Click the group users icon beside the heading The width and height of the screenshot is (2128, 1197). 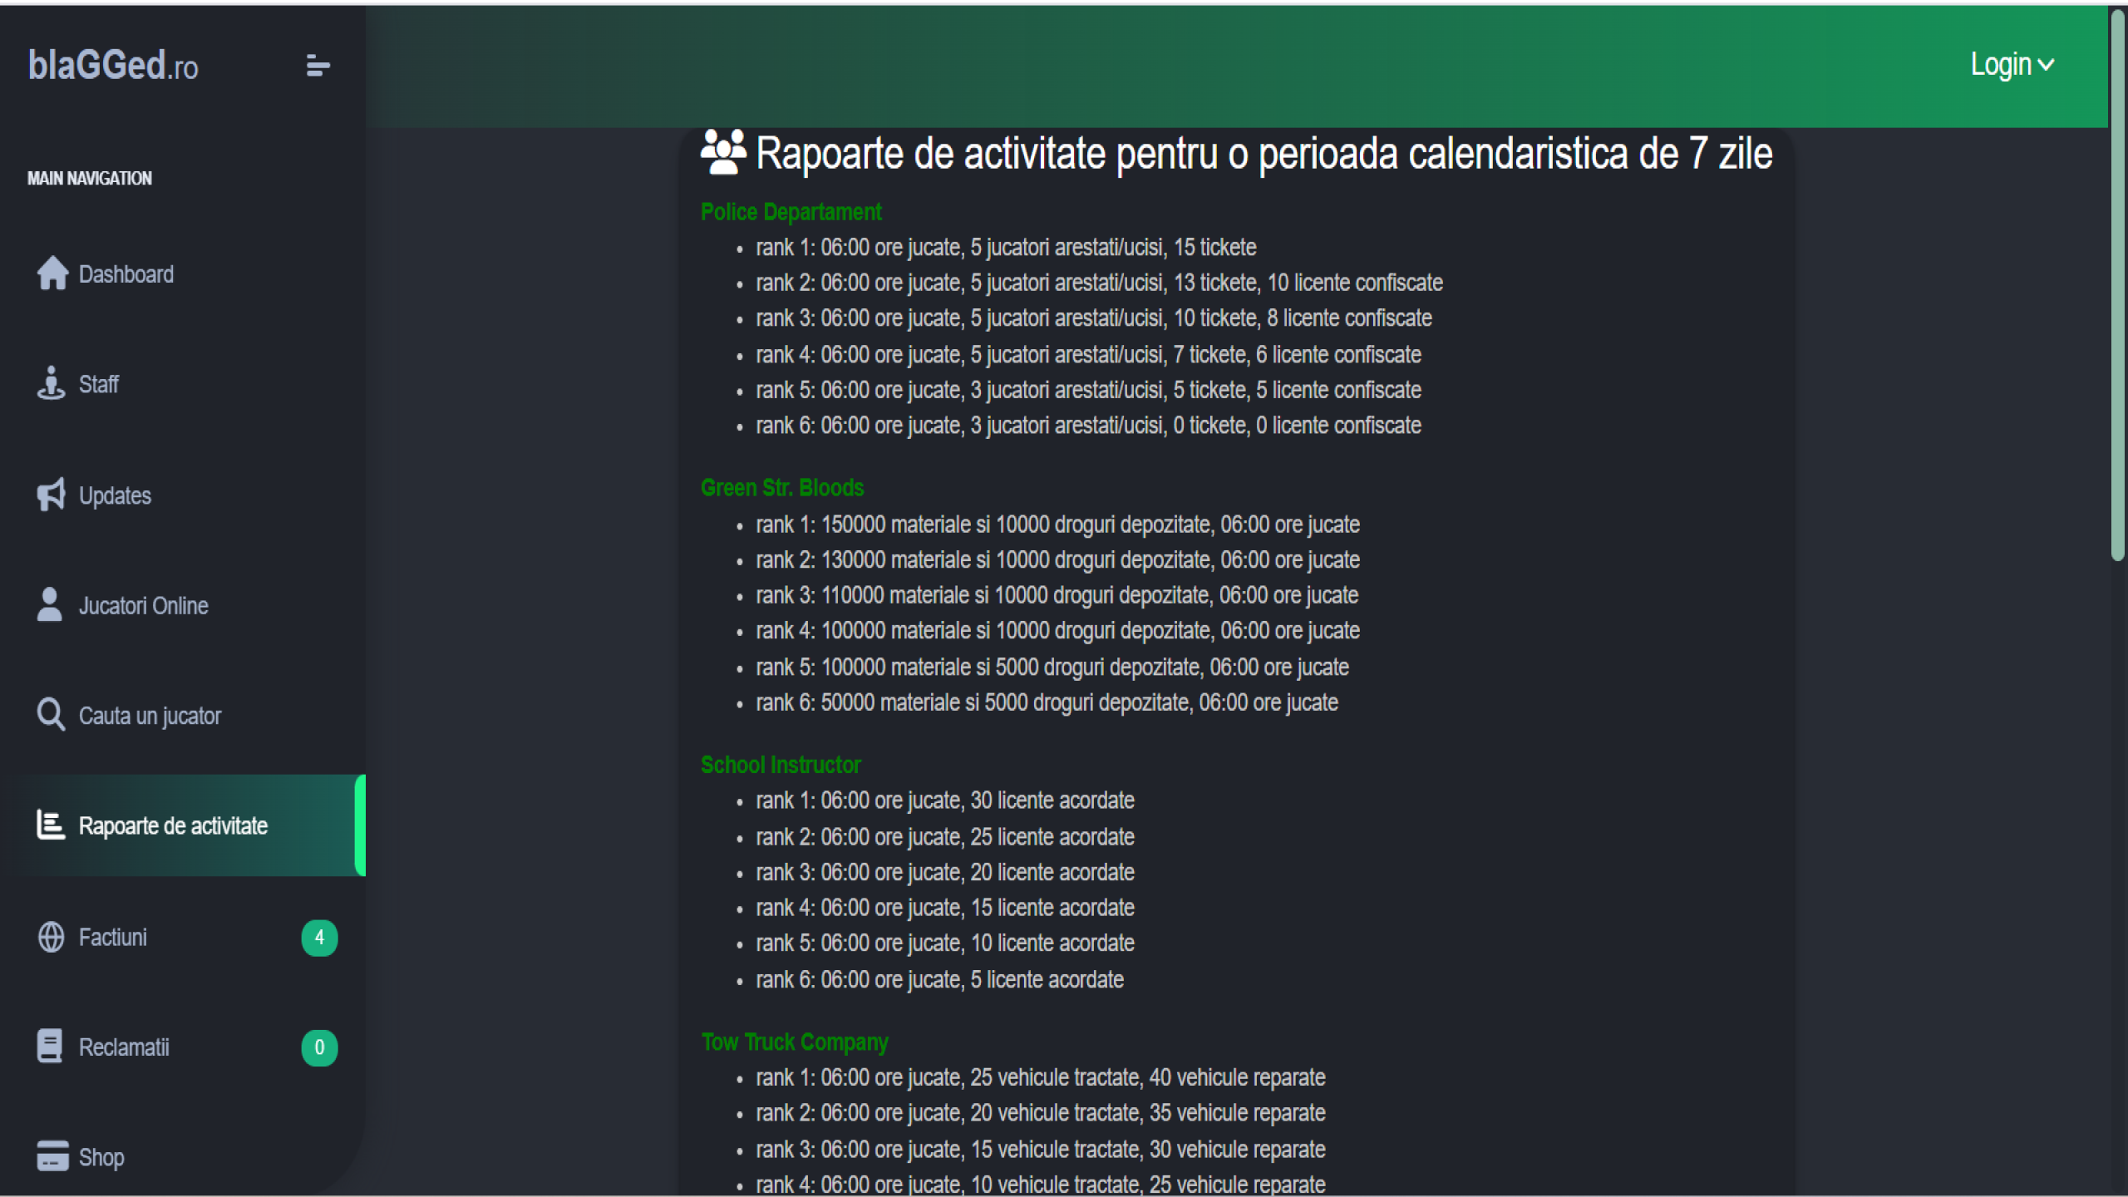pos(723,153)
